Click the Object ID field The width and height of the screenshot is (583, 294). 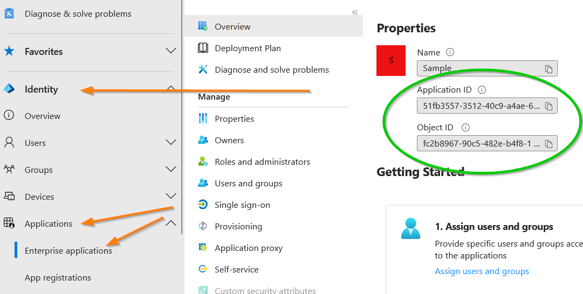pos(487,143)
